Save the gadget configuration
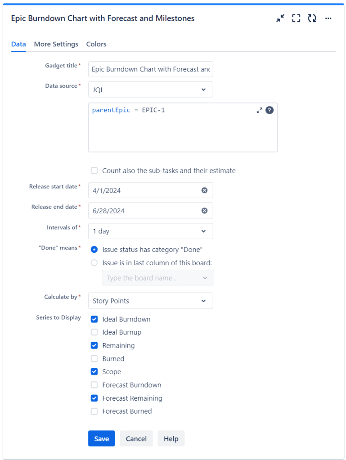The image size is (346, 460). pos(101,438)
